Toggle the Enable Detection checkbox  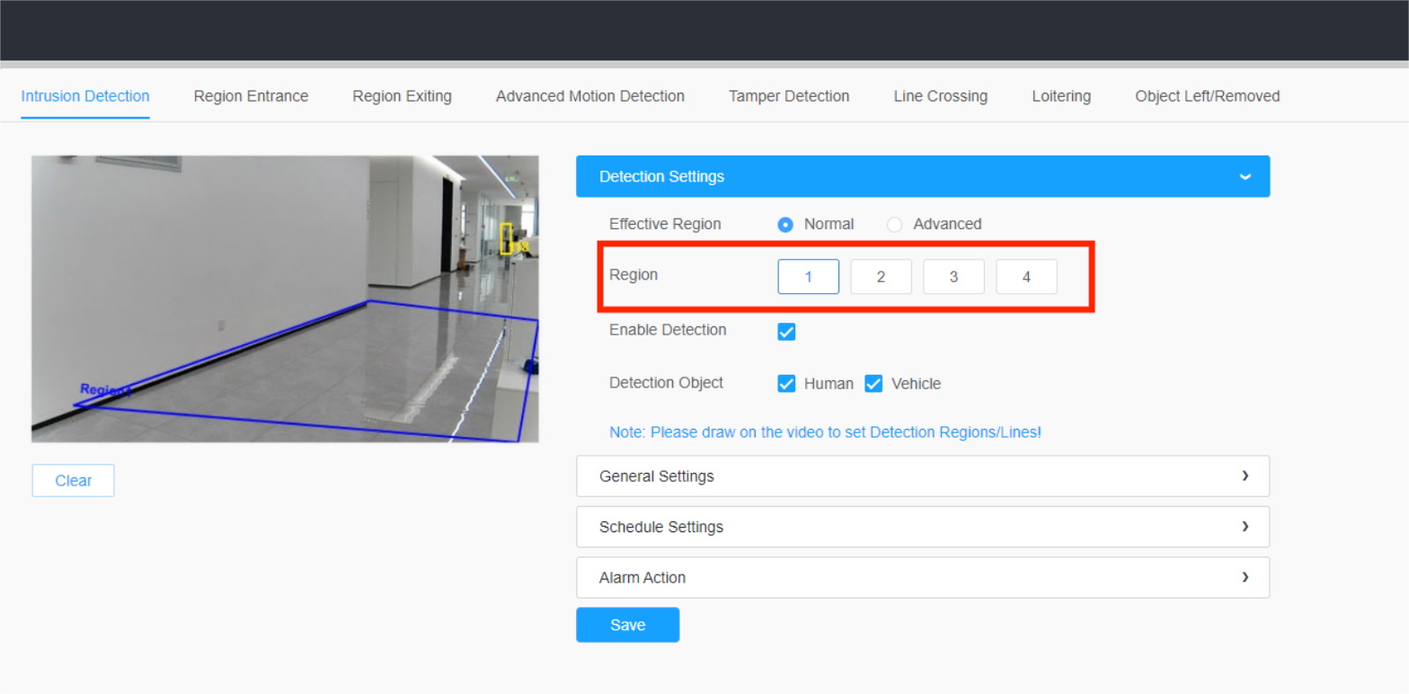point(786,332)
